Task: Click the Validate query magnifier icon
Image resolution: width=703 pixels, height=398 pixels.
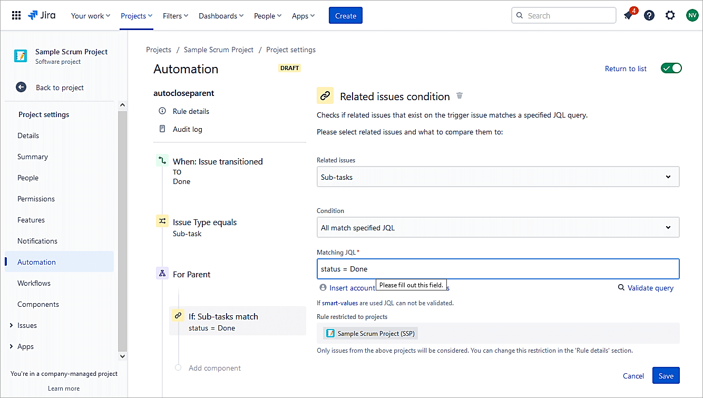Action: coord(621,288)
